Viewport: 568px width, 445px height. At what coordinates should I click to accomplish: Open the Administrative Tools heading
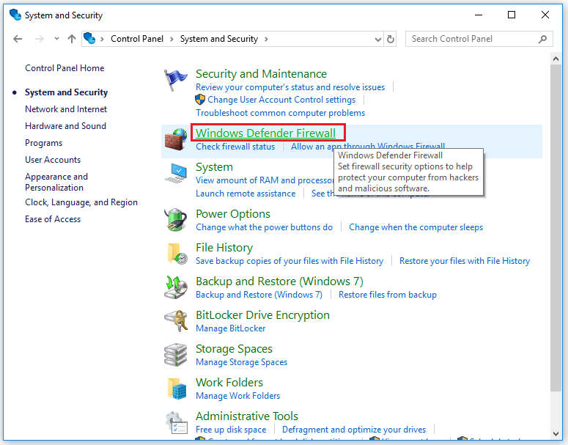click(247, 416)
